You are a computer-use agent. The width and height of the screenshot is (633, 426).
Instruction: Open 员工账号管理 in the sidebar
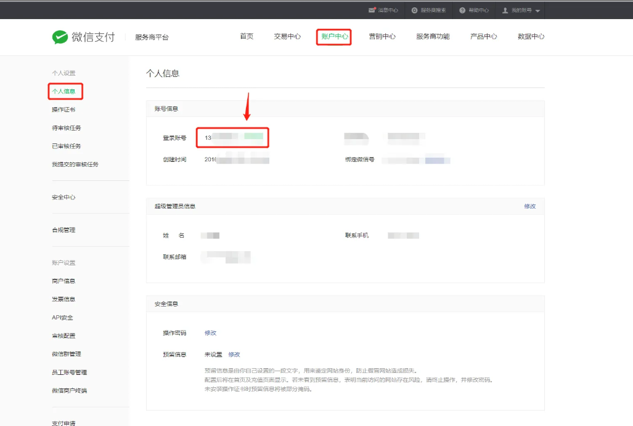tap(69, 372)
